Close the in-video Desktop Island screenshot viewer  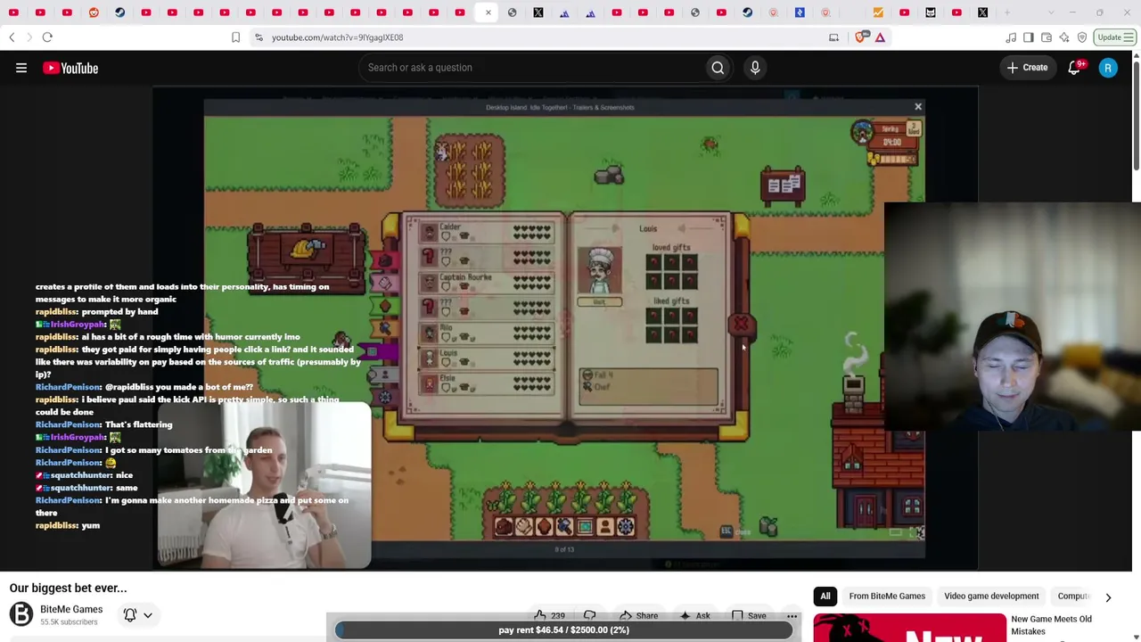click(x=918, y=107)
